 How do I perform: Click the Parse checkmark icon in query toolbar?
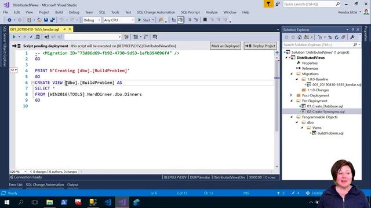pyautogui.click(x=31, y=37)
